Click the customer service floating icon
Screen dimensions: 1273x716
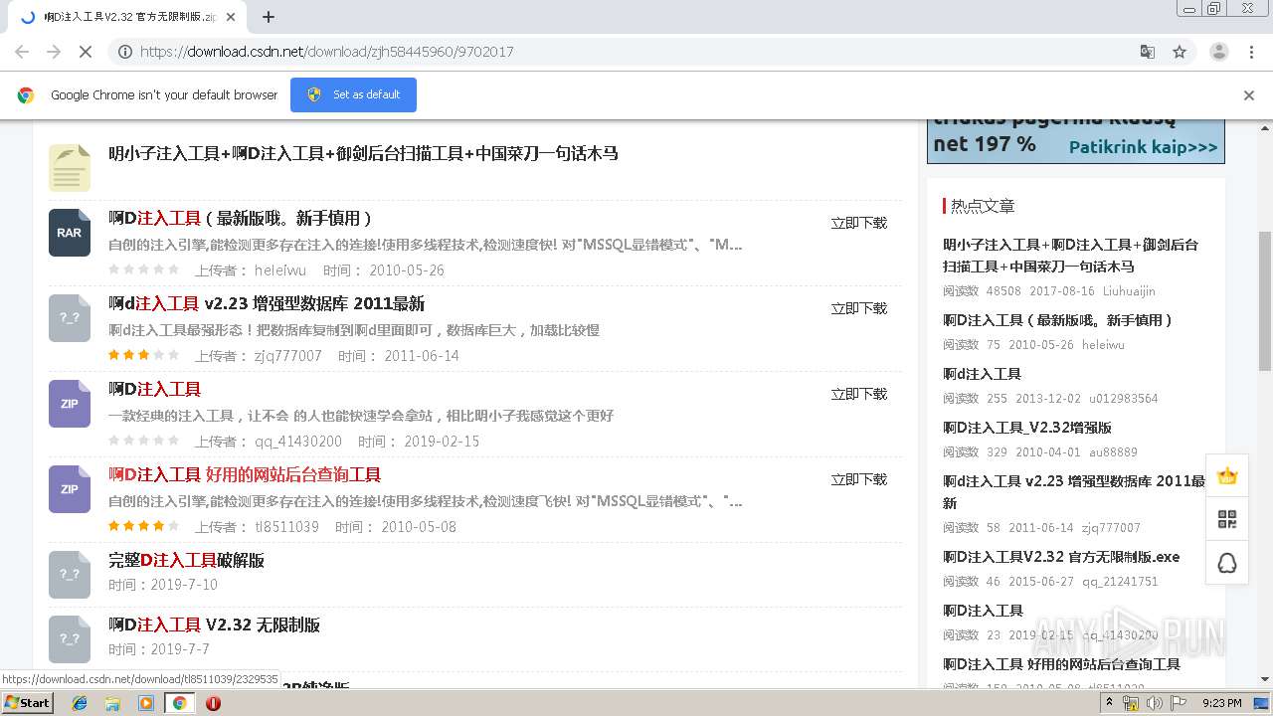(1227, 563)
